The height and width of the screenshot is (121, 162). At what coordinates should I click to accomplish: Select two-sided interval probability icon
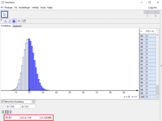(x=7, y=112)
